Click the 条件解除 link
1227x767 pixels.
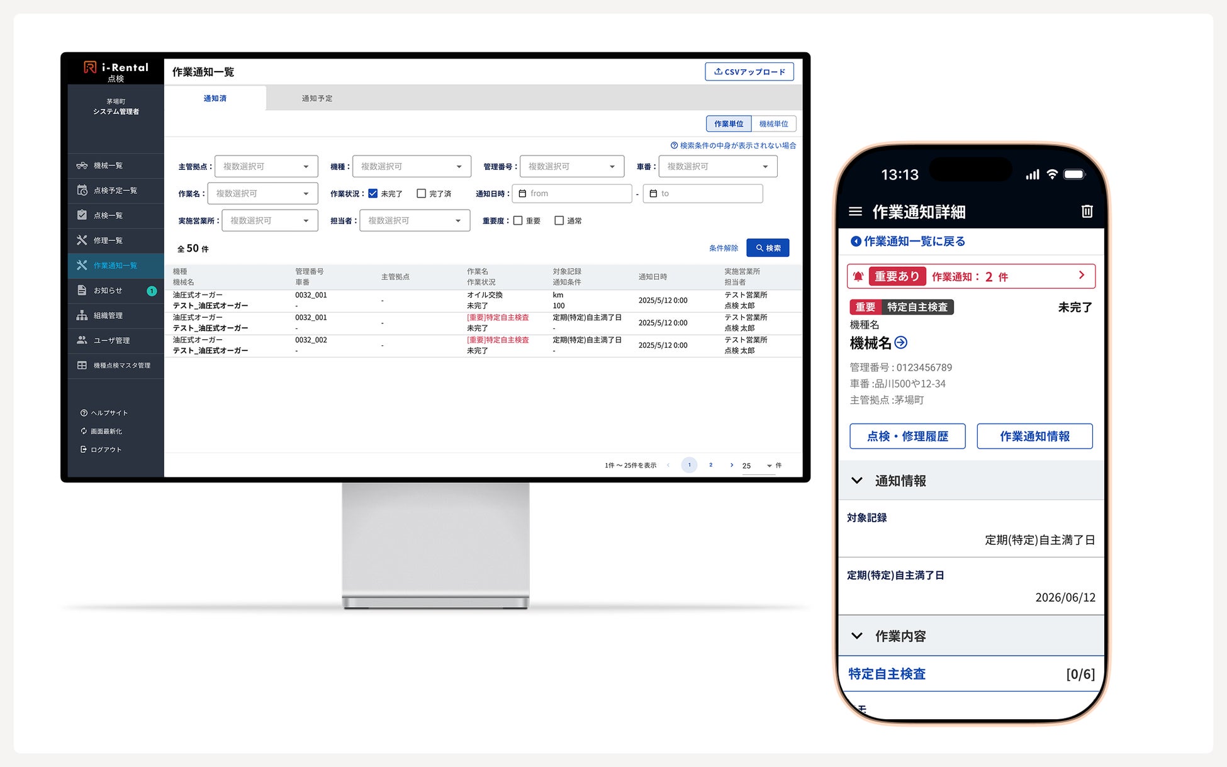click(723, 248)
